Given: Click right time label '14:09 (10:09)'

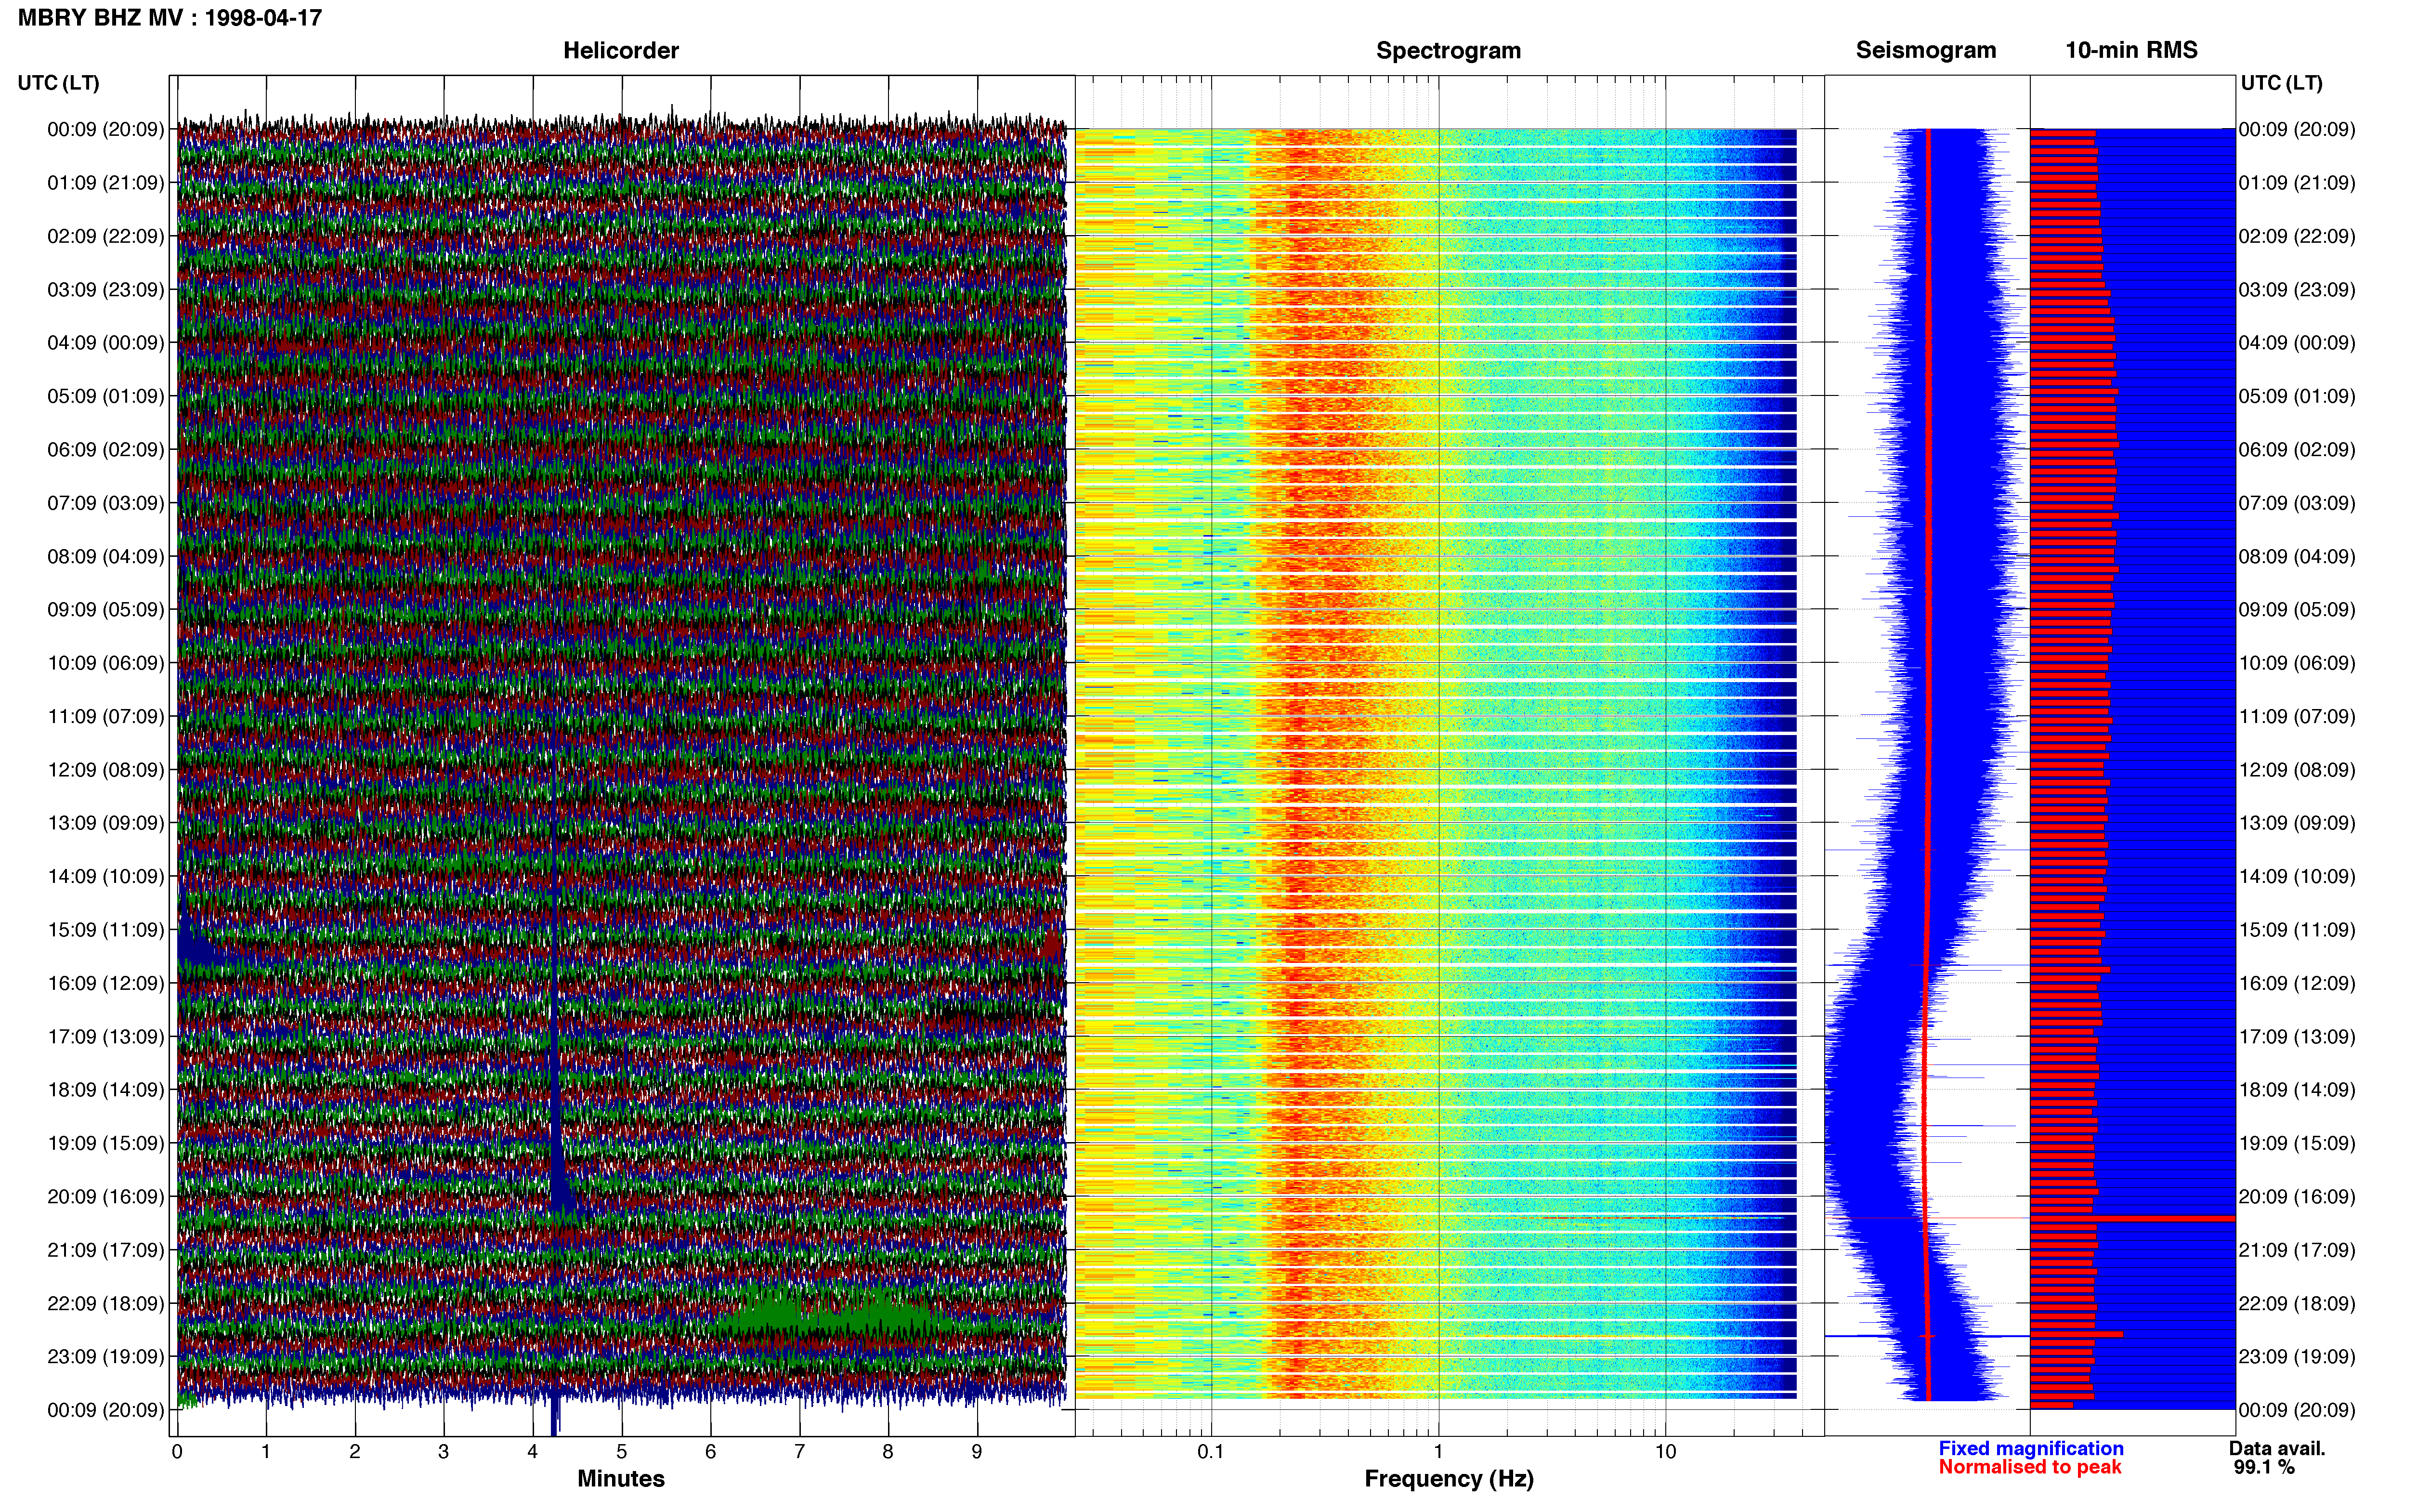Looking at the screenshot, I should [x=2297, y=877].
